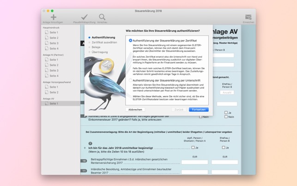
Task: Click the Belege step label
Action: pyautogui.click(x=96, y=47)
